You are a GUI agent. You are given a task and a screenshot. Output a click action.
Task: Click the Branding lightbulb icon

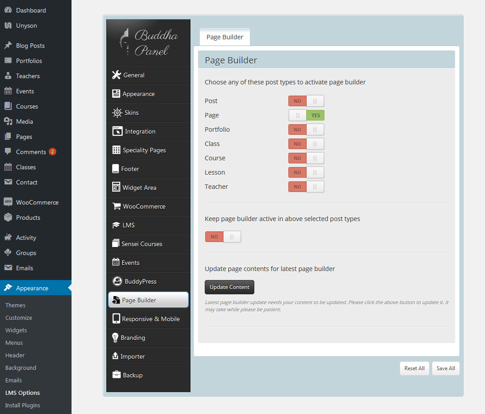click(x=115, y=338)
